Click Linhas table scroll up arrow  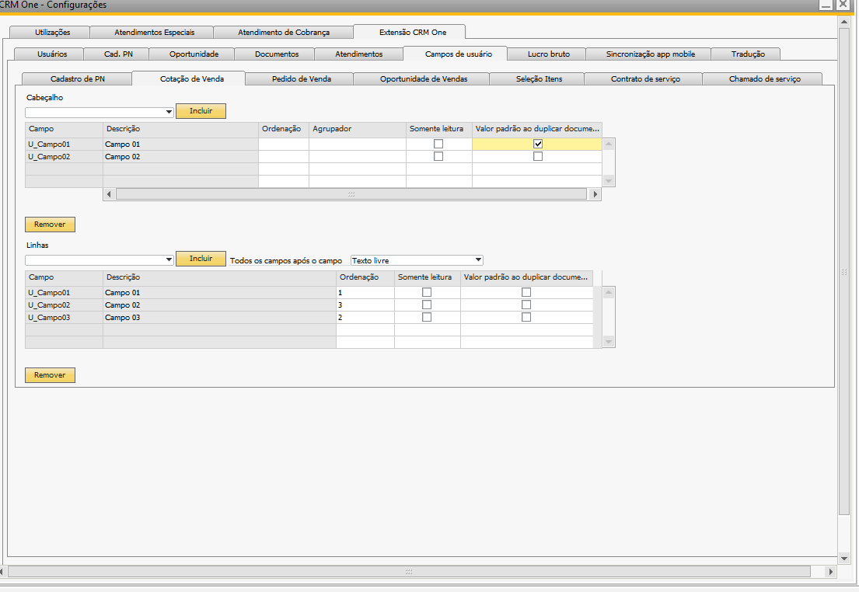[x=609, y=292]
